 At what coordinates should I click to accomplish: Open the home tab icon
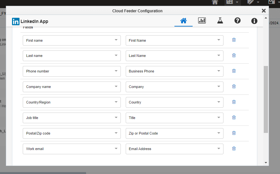pyautogui.click(x=184, y=21)
